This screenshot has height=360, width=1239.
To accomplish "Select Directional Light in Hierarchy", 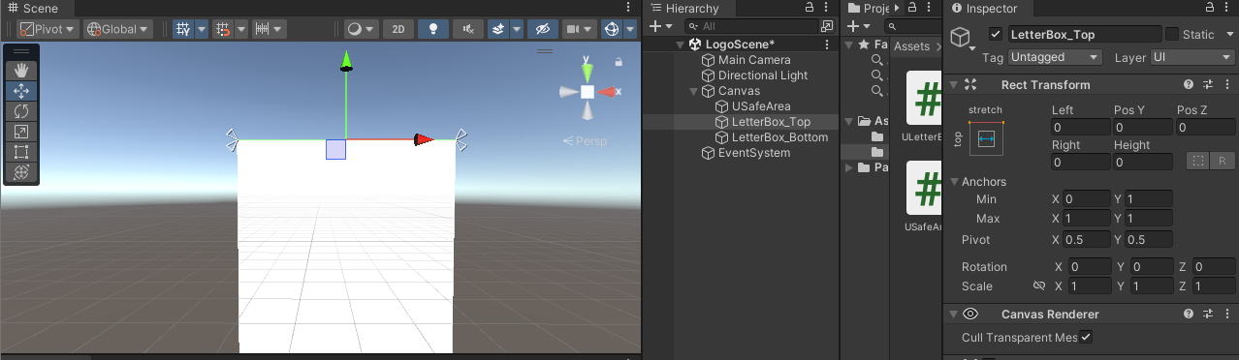I will pyautogui.click(x=763, y=75).
